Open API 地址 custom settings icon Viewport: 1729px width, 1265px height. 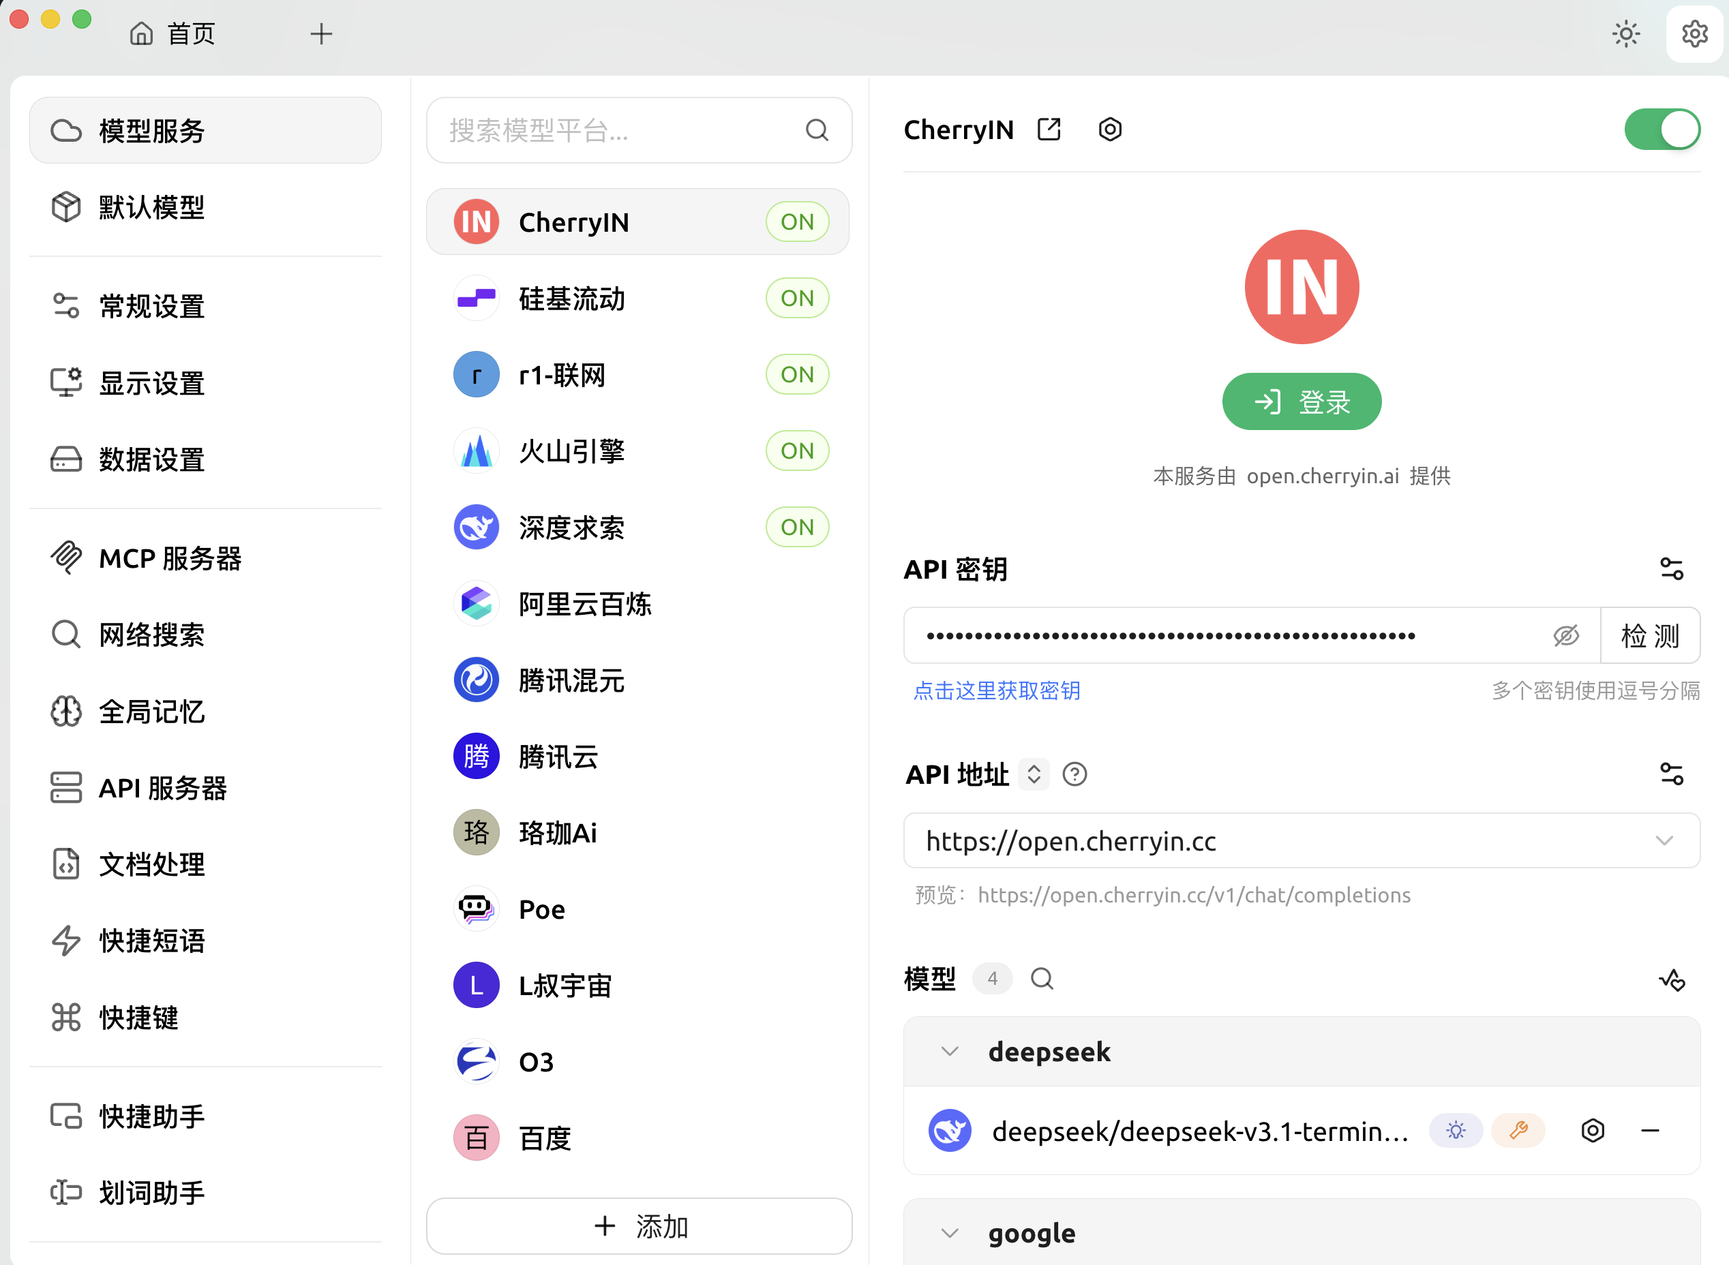click(x=1671, y=774)
